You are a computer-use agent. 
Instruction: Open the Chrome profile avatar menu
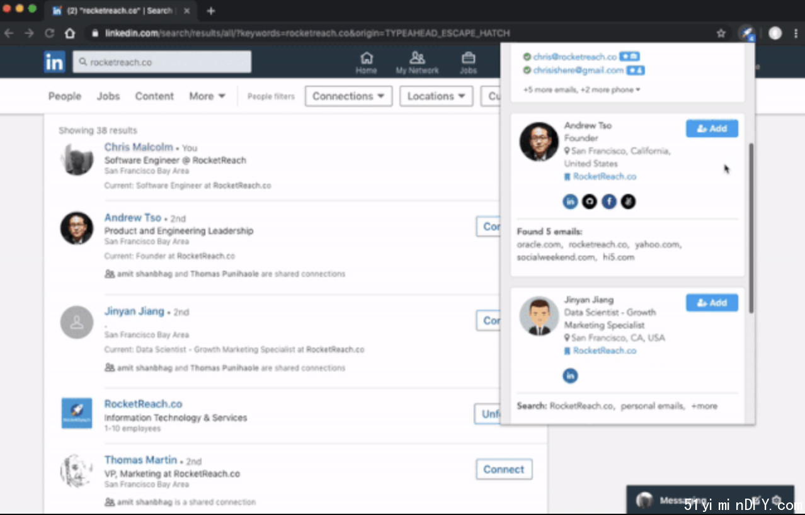[775, 33]
